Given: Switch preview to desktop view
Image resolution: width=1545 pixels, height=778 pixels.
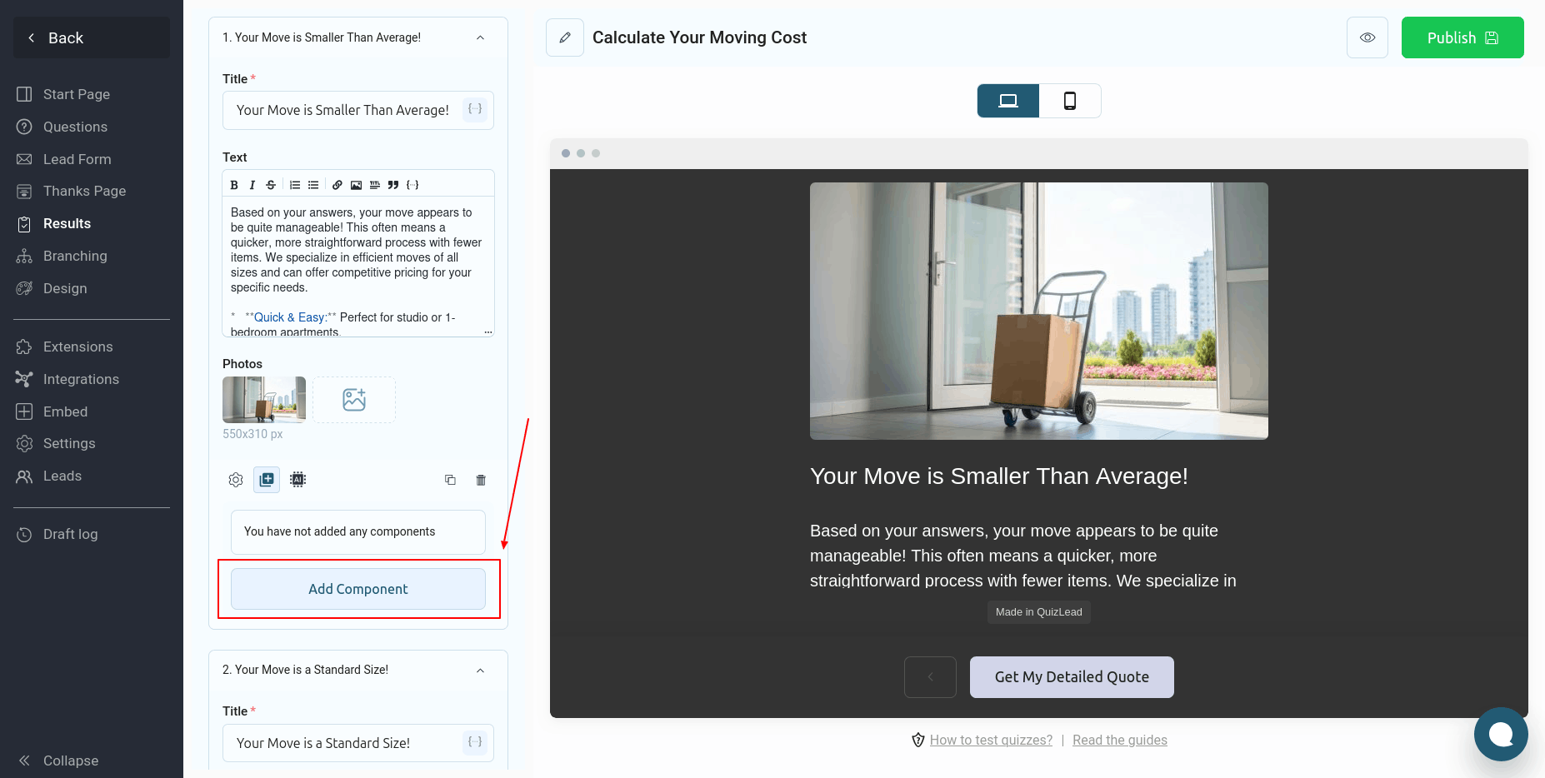Looking at the screenshot, I should click(x=1008, y=101).
